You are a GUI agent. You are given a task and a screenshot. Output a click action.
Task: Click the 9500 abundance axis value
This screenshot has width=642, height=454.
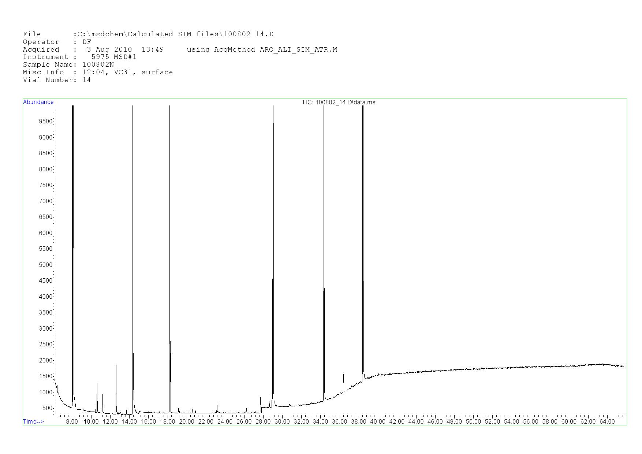(x=46, y=122)
